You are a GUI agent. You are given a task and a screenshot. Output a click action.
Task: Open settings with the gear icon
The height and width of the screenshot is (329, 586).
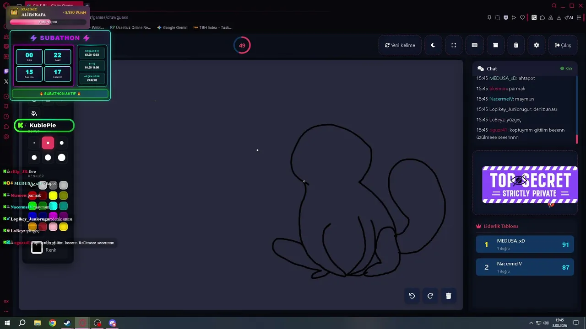[537, 45]
